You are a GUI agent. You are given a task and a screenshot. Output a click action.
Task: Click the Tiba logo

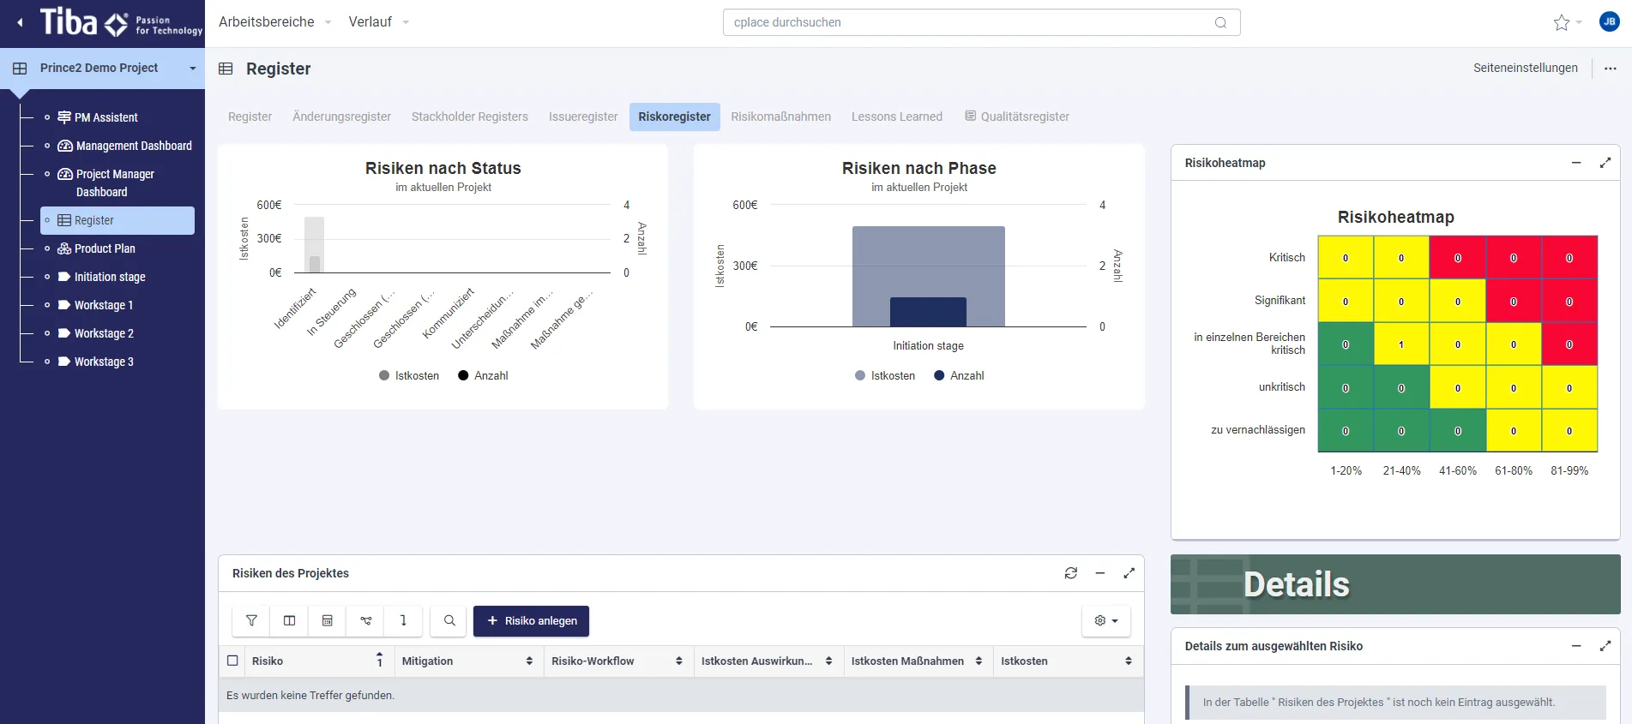(x=121, y=23)
